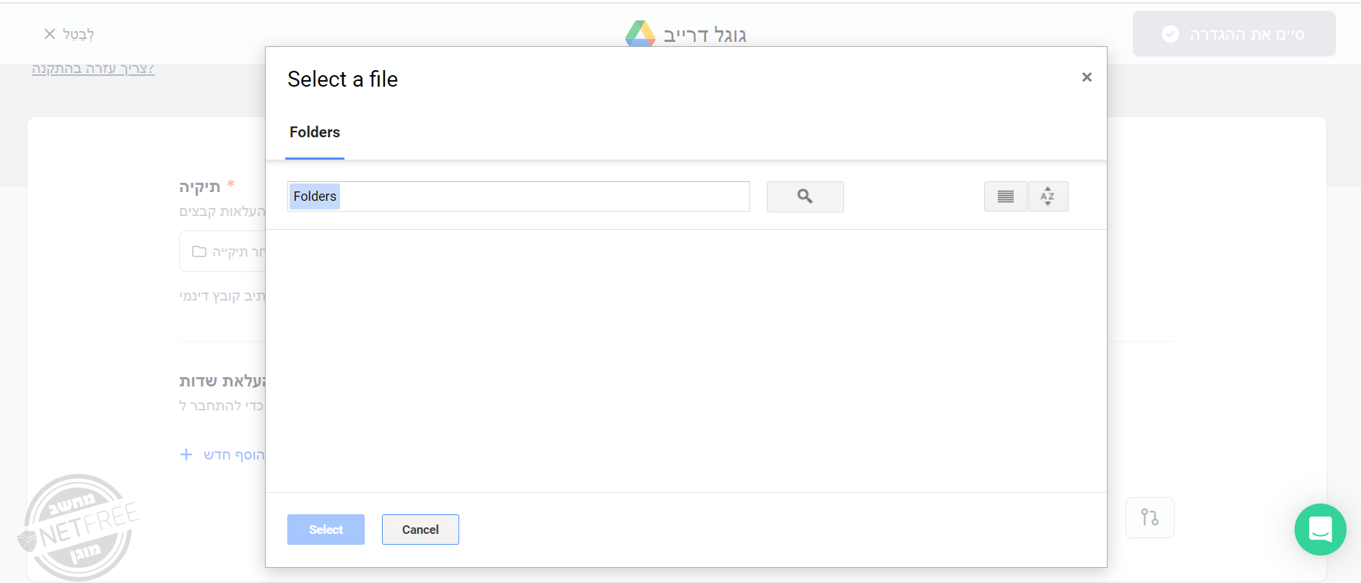Viewport: 1361px width, 583px height.
Task: Click the Google Drive logo icon
Action: click(640, 34)
